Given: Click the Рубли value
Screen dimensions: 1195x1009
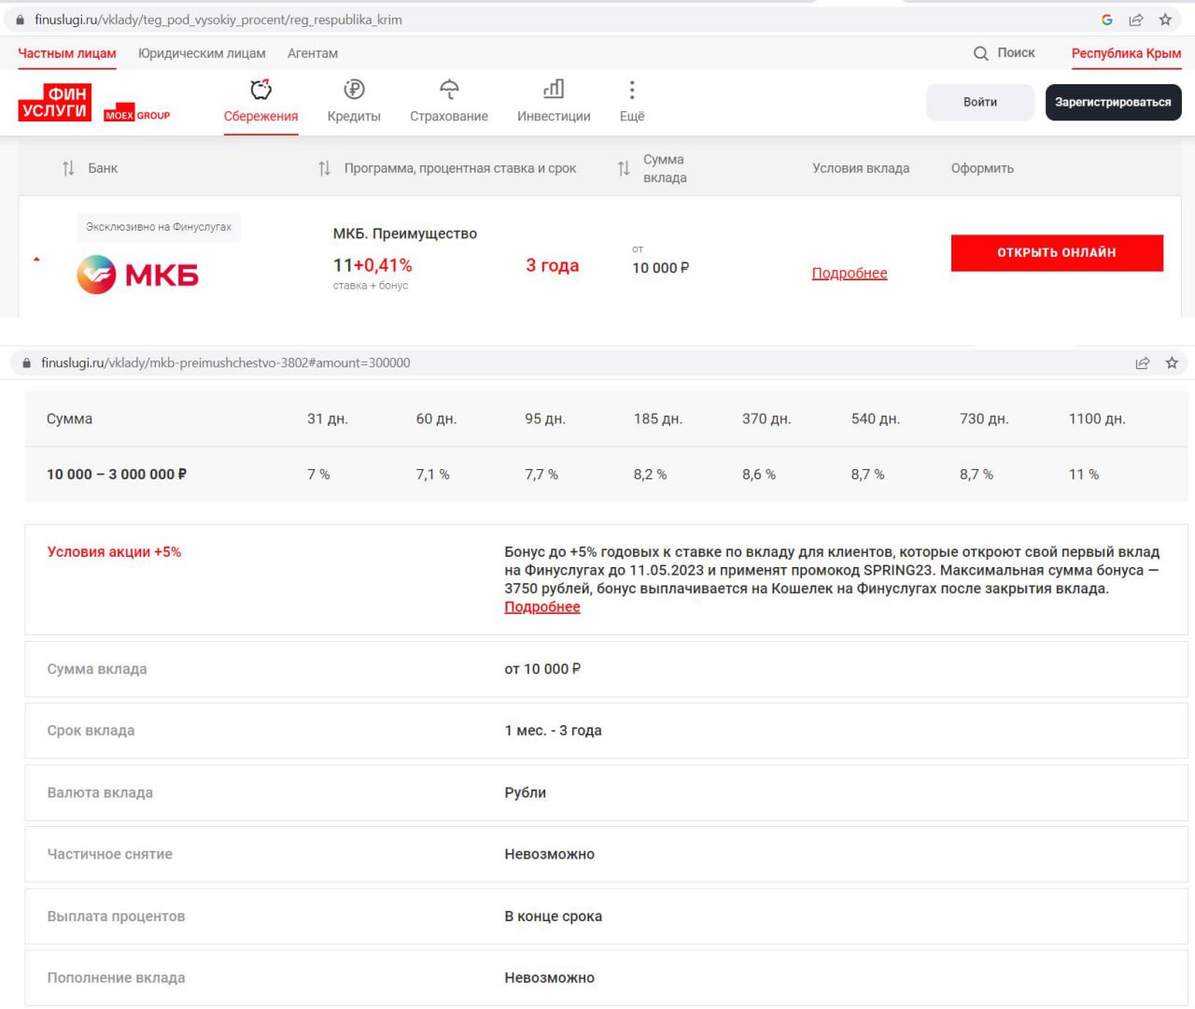Looking at the screenshot, I should [526, 792].
